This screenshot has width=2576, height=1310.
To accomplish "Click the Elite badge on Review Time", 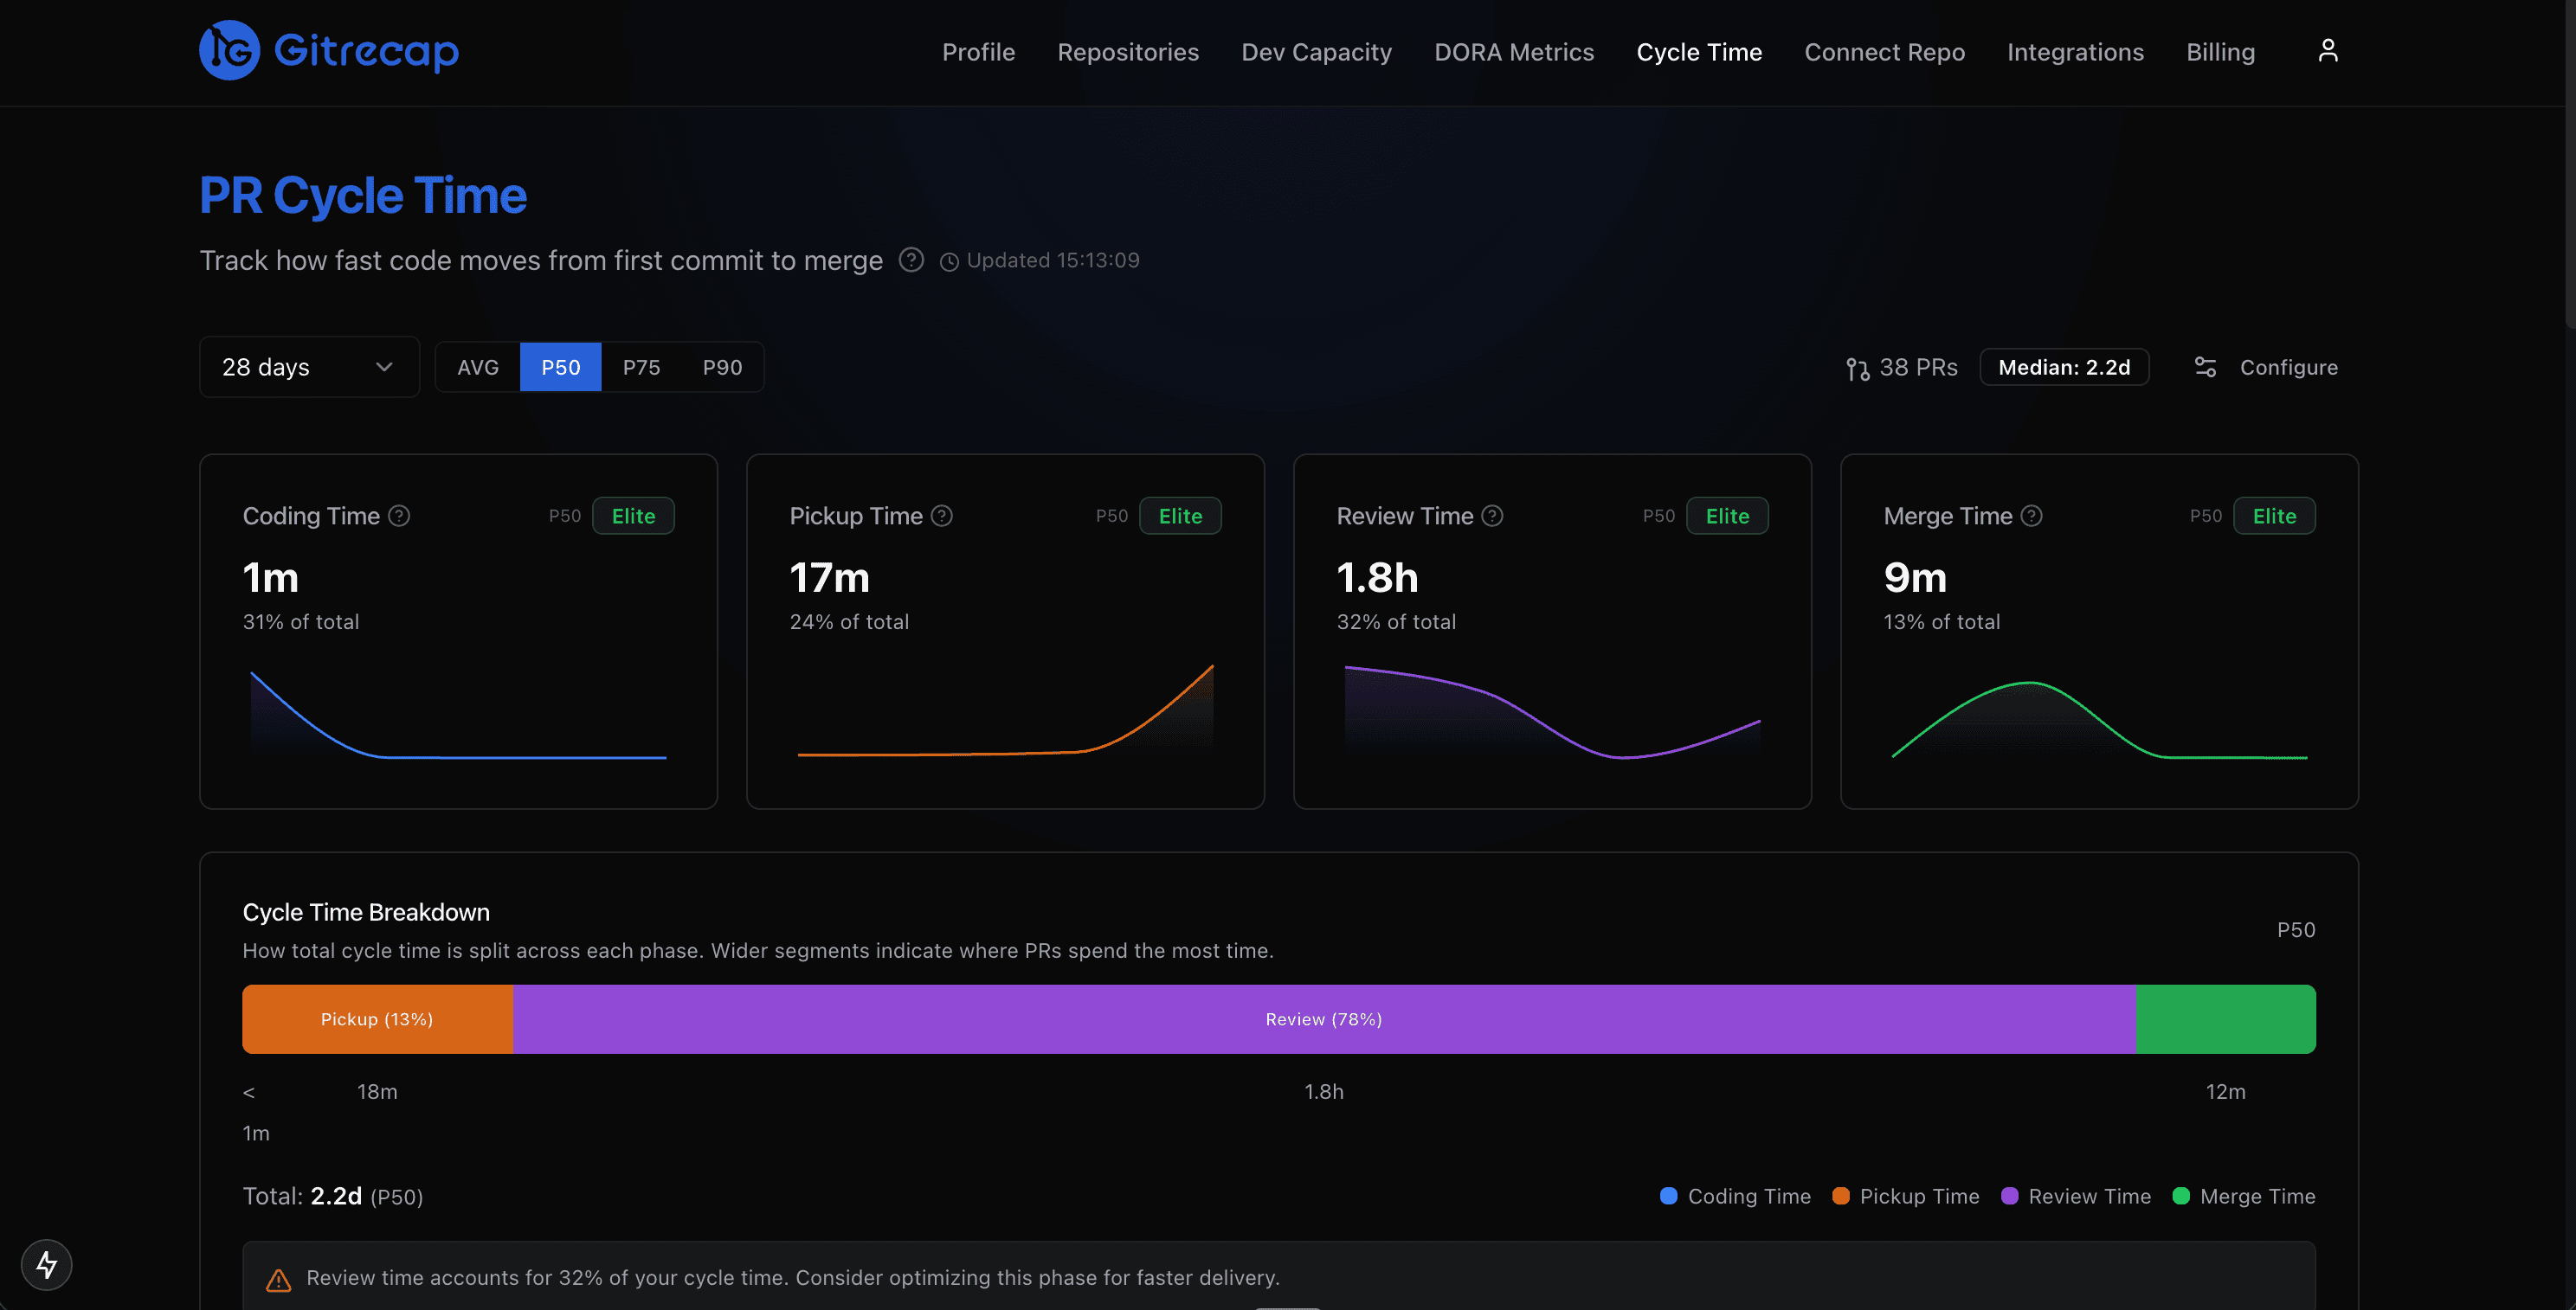I will click(1727, 516).
